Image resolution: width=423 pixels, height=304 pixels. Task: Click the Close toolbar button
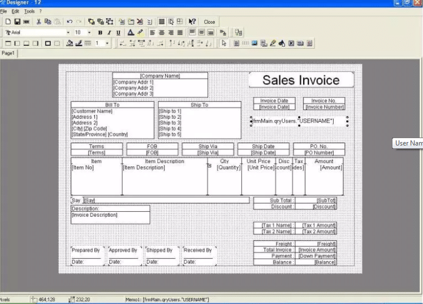[x=209, y=22]
